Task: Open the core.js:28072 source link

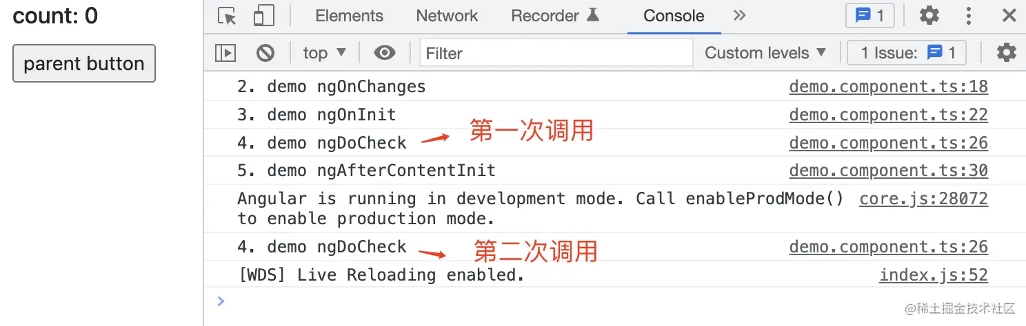Action: tap(923, 199)
